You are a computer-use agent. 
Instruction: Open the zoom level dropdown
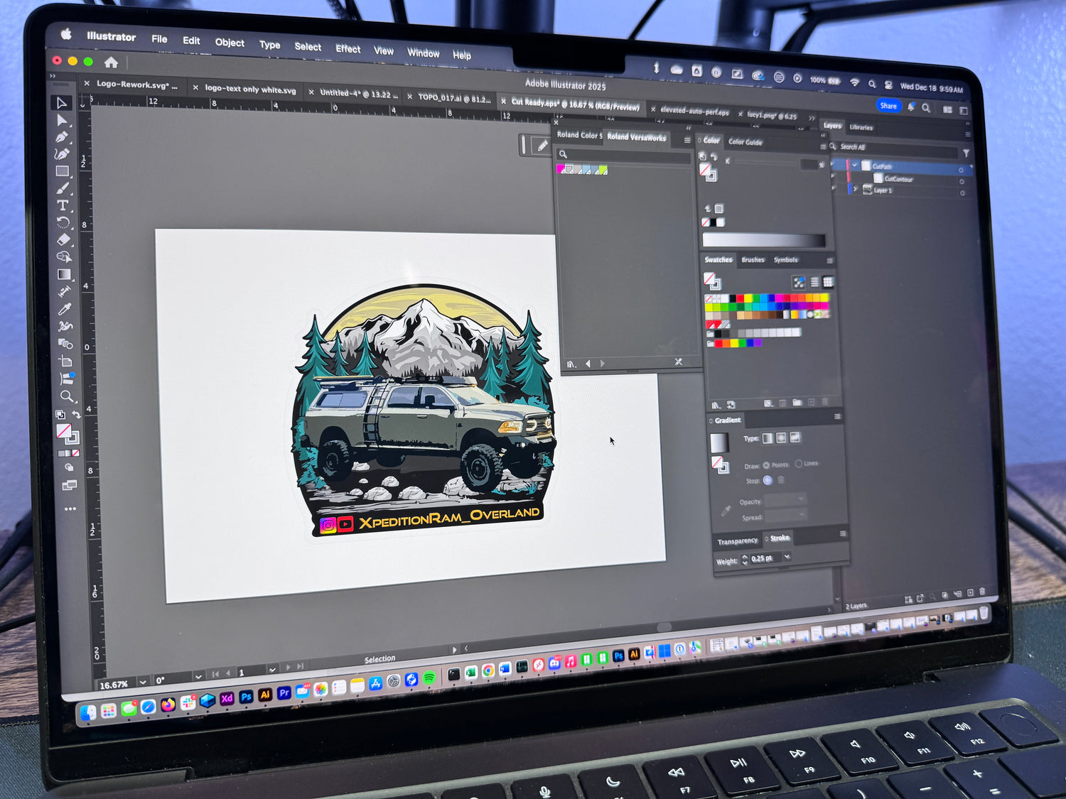143,682
